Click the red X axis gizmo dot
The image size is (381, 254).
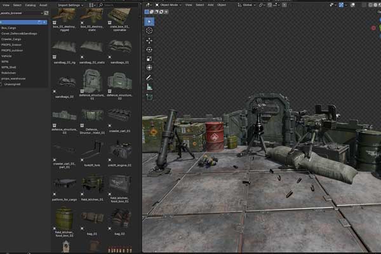click(374, 28)
